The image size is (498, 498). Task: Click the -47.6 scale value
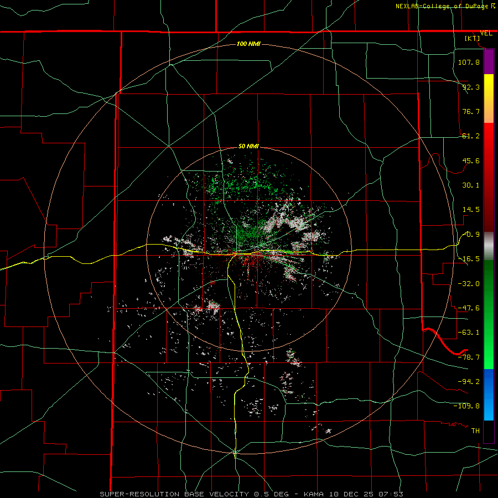pos(469,308)
